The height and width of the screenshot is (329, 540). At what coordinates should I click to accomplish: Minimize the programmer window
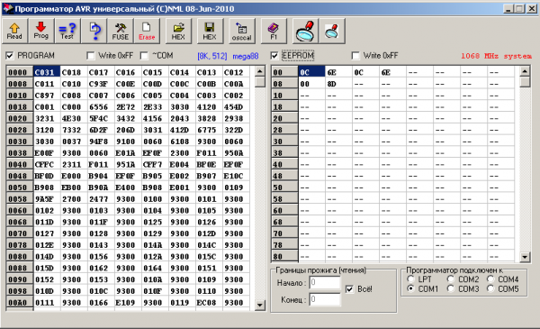click(x=508, y=9)
